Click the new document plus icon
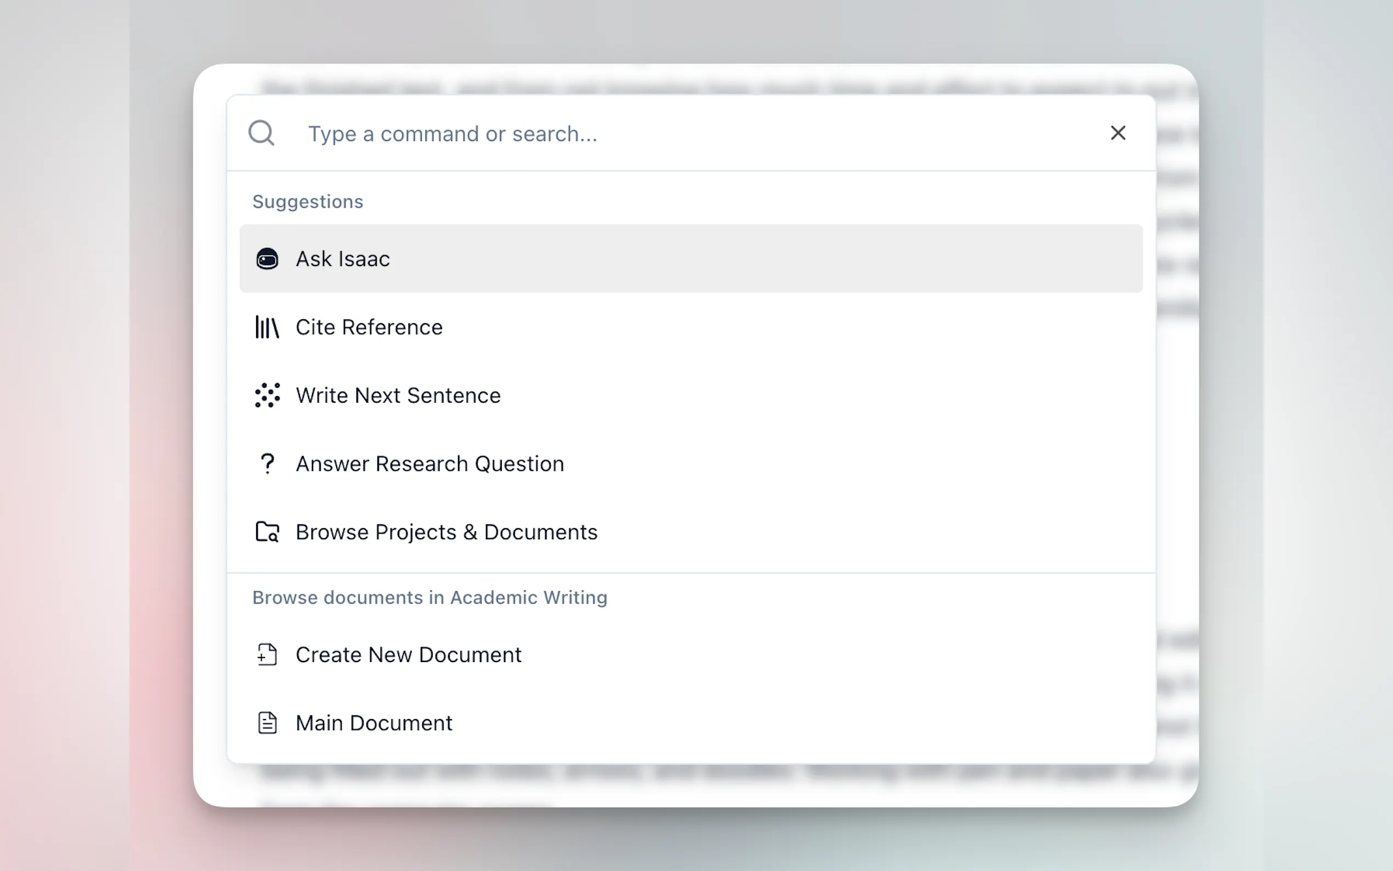This screenshot has width=1393, height=871. [267, 654]
